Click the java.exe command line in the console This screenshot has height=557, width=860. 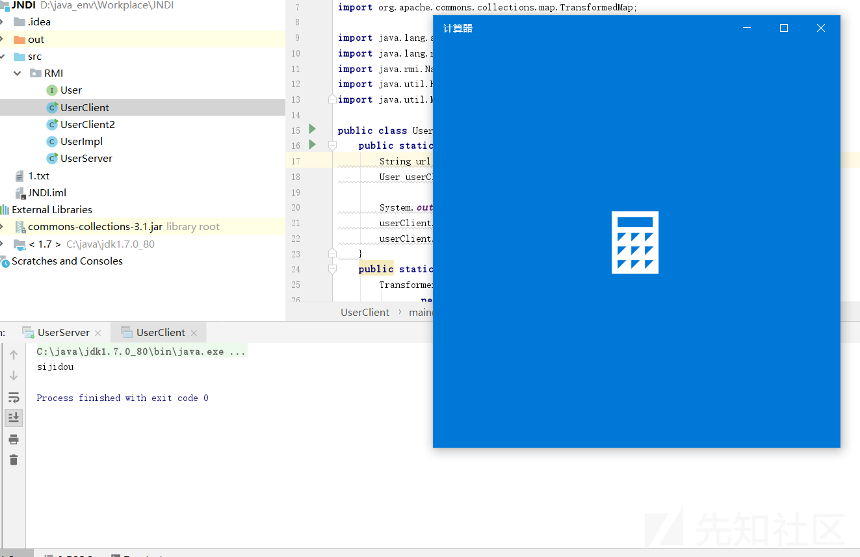(141, 352)
